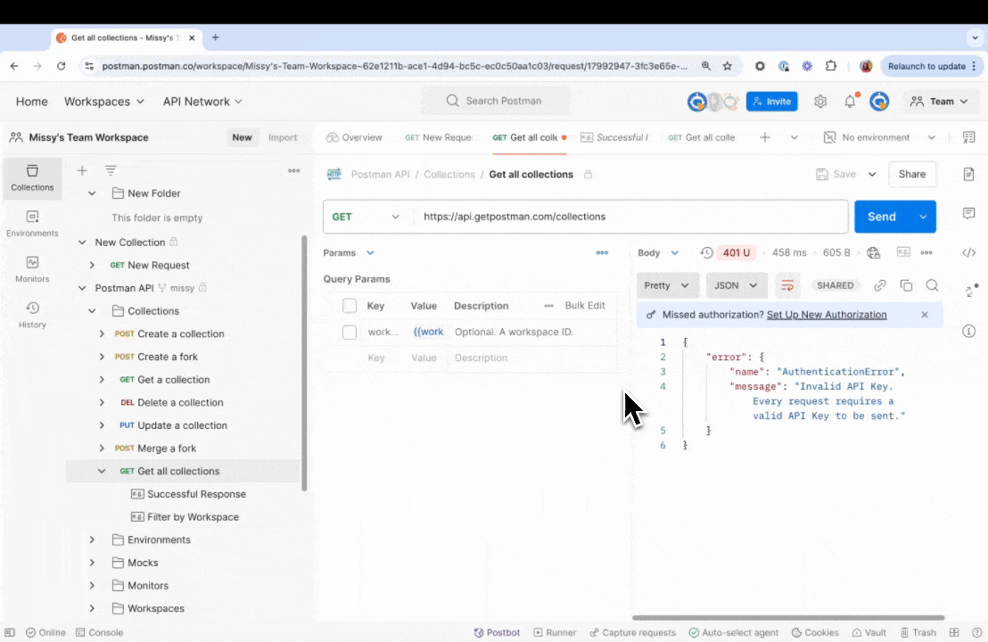Toggle the select-all params checkbox

[349, 306]
